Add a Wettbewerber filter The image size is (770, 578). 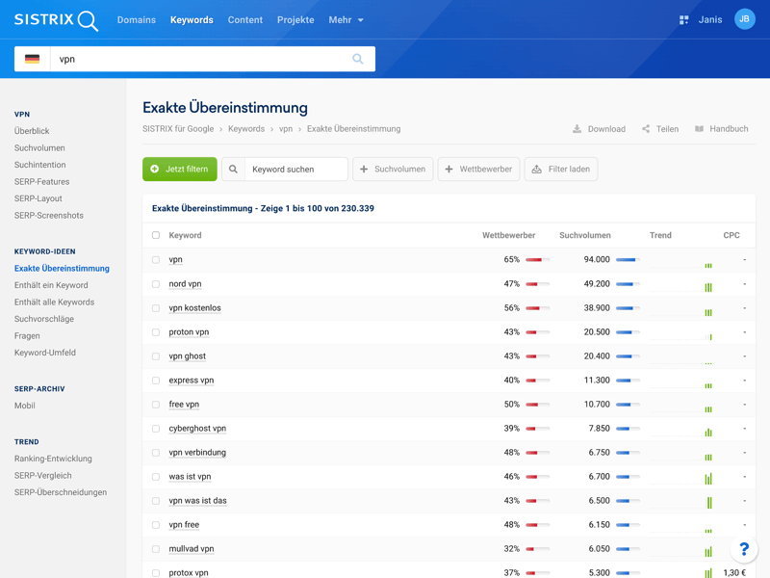coord(478,170)
